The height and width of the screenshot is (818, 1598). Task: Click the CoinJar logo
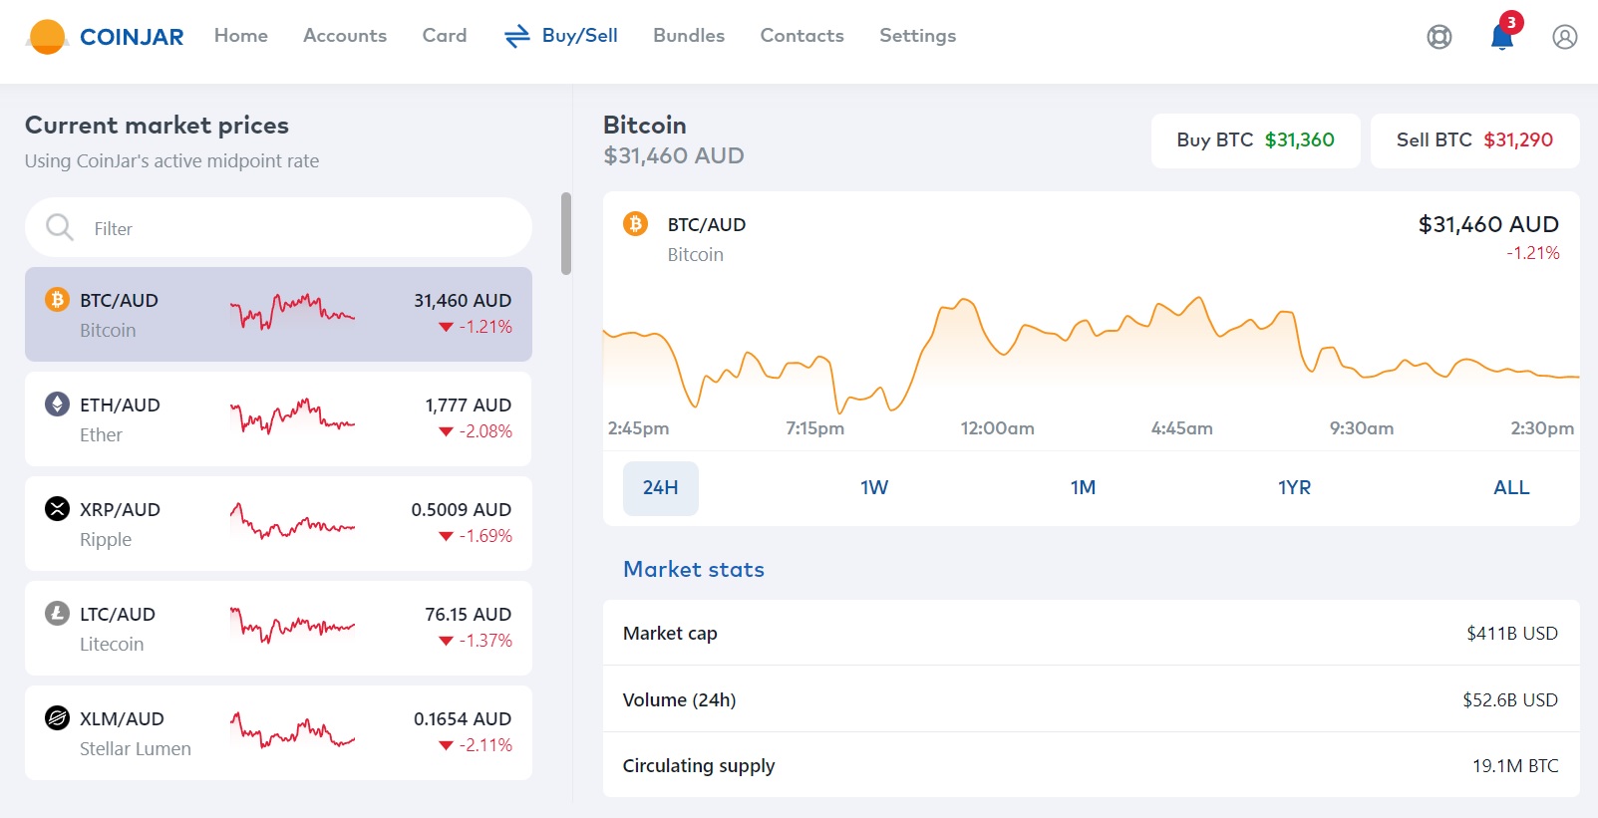coord(105,37)
